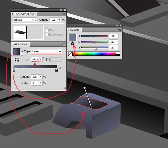Enable the Invert Mask checkbox
The image size is (168, 148).
pos(47,35)
